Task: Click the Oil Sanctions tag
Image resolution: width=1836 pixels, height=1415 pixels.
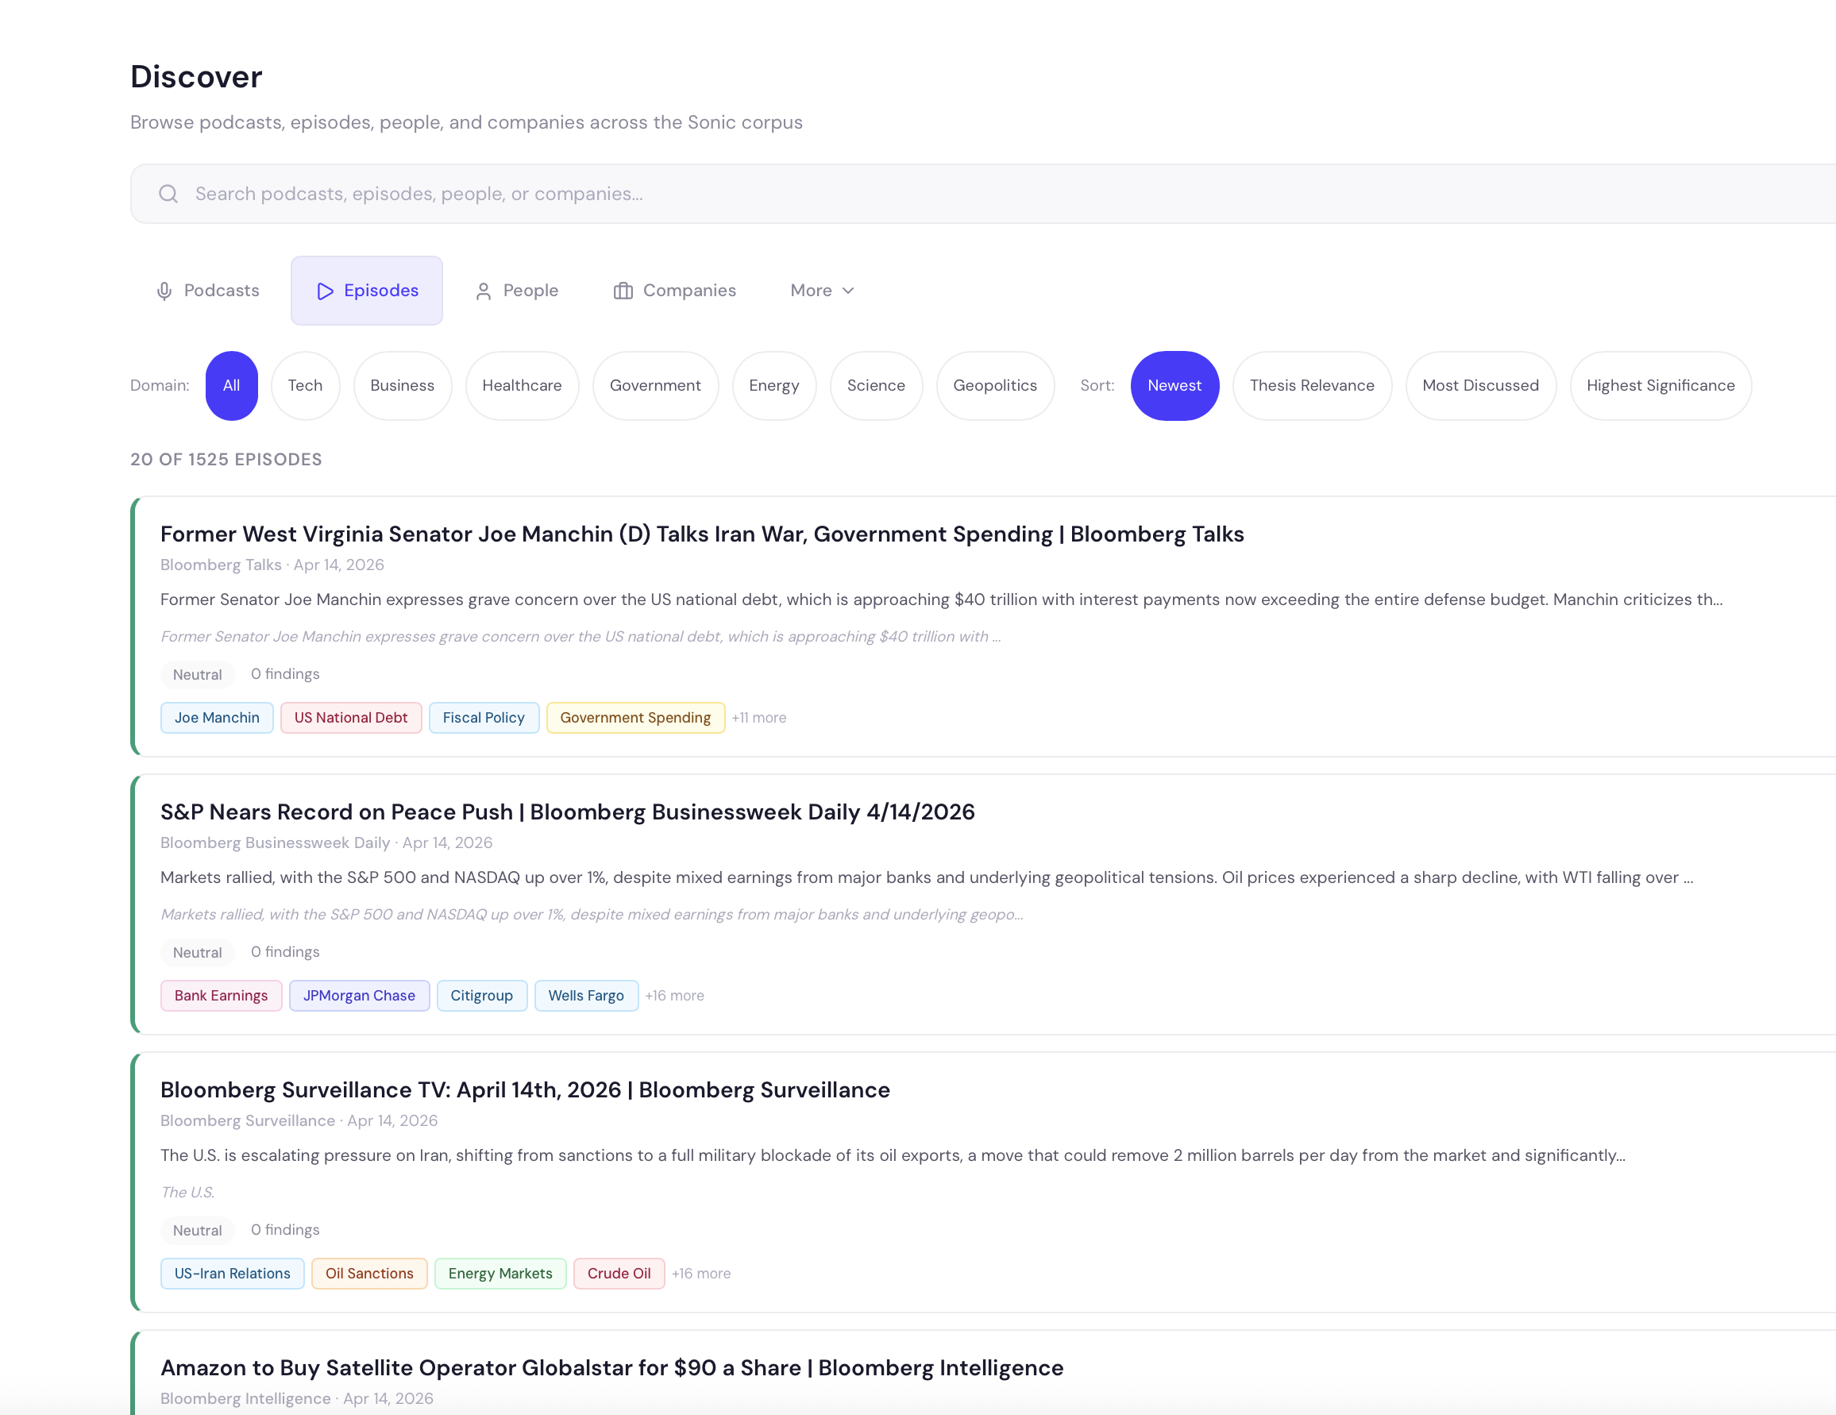Action: click(369, 1274)
